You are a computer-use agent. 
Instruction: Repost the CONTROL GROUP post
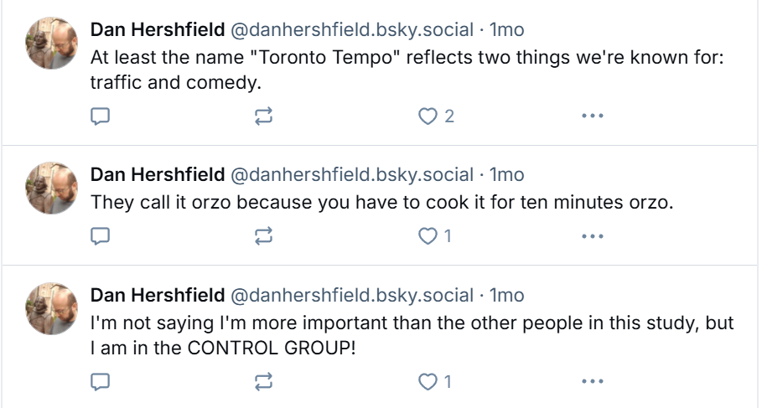[x=263, y=382]
